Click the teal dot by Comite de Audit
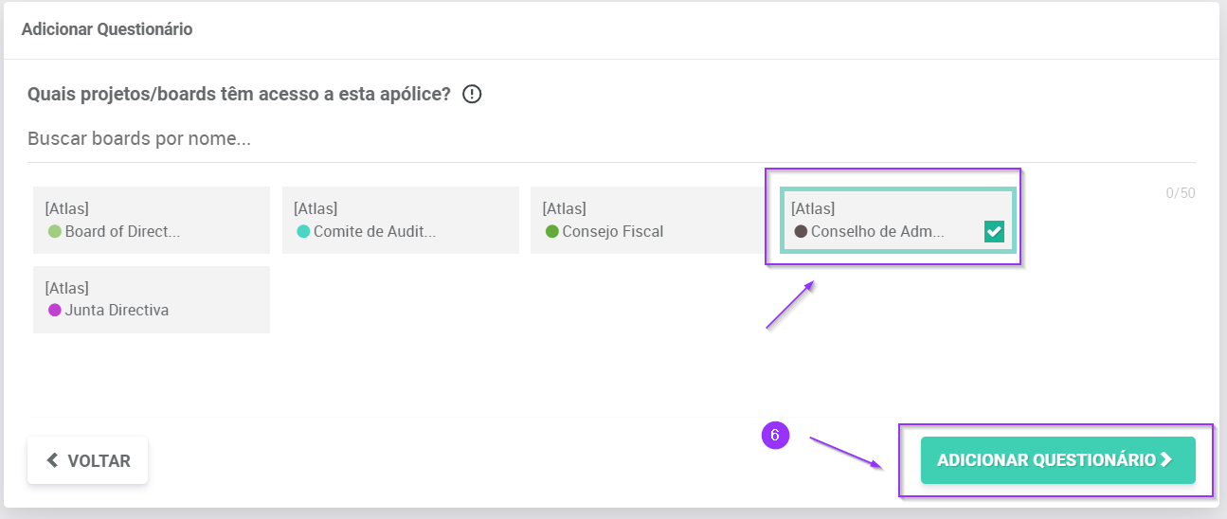The width and height of the screenshot is (1227, 519). tap(303, 231)
